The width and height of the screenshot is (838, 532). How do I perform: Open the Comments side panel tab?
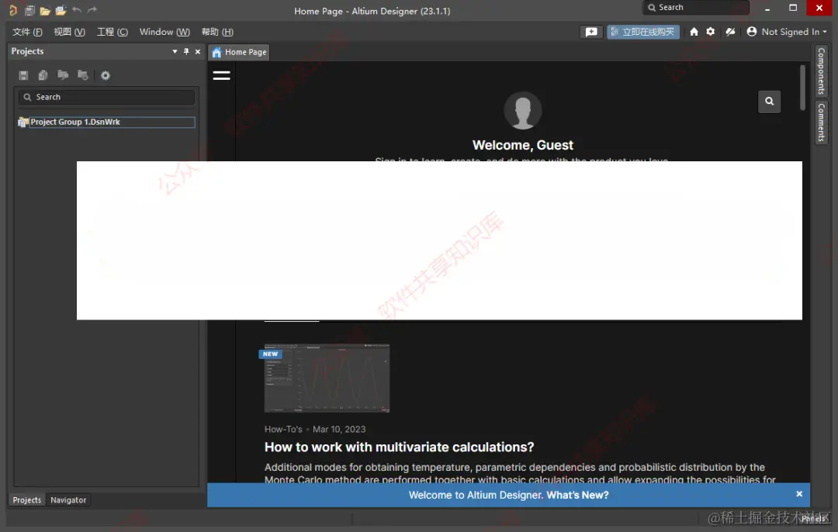click(822, 123)
